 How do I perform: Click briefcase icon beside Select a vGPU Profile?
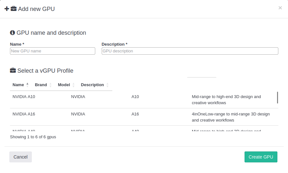13,70
